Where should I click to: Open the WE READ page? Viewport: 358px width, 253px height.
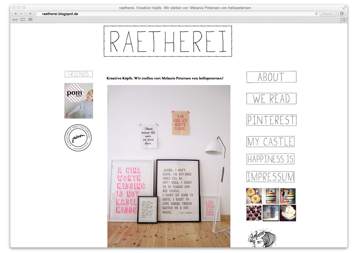271,99
